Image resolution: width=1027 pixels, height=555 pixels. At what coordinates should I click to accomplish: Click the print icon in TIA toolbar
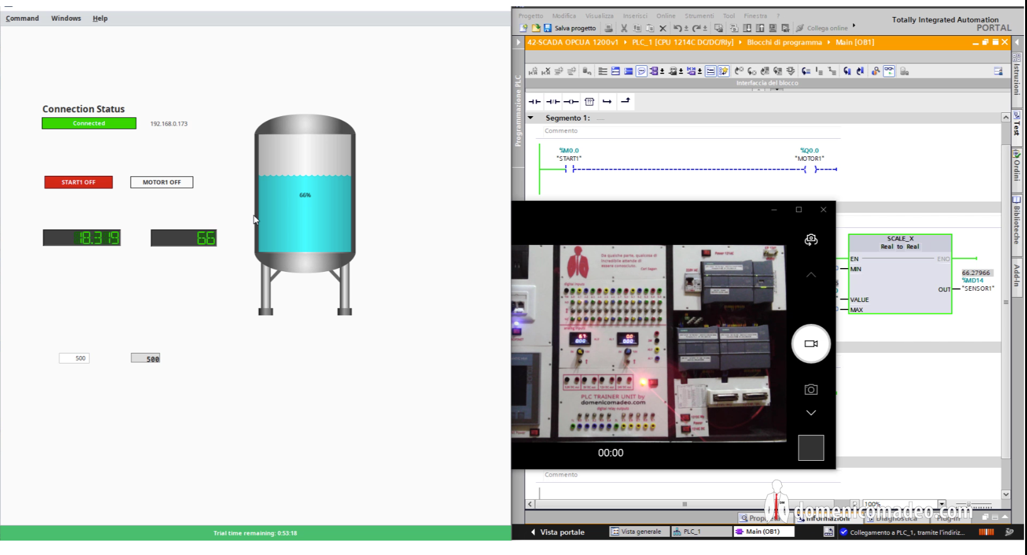pos(608,28)
